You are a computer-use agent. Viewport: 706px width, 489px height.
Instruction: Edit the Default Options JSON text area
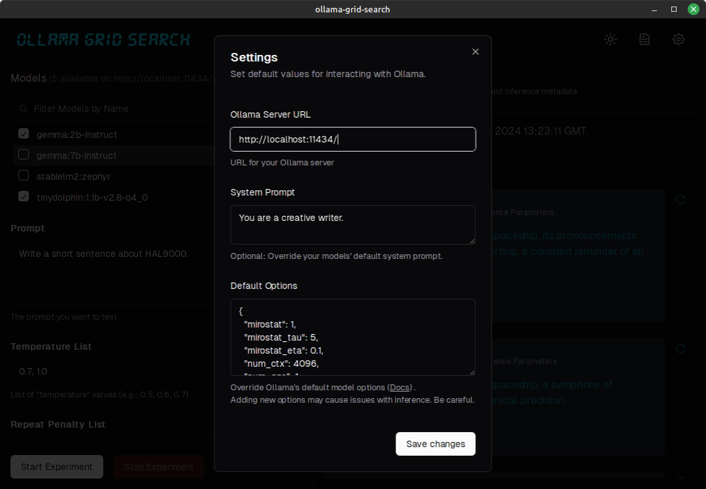(x=352, y=337)
